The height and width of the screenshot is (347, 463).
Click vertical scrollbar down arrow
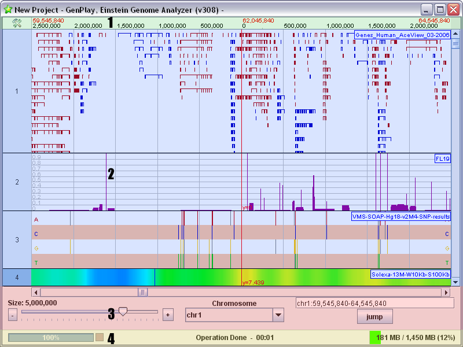coord(455,282)
